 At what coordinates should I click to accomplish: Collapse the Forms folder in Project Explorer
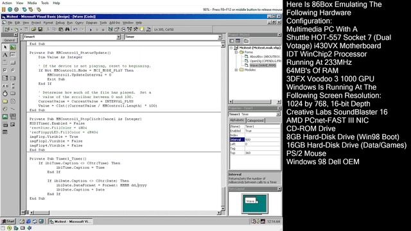[x=236, y=52]
